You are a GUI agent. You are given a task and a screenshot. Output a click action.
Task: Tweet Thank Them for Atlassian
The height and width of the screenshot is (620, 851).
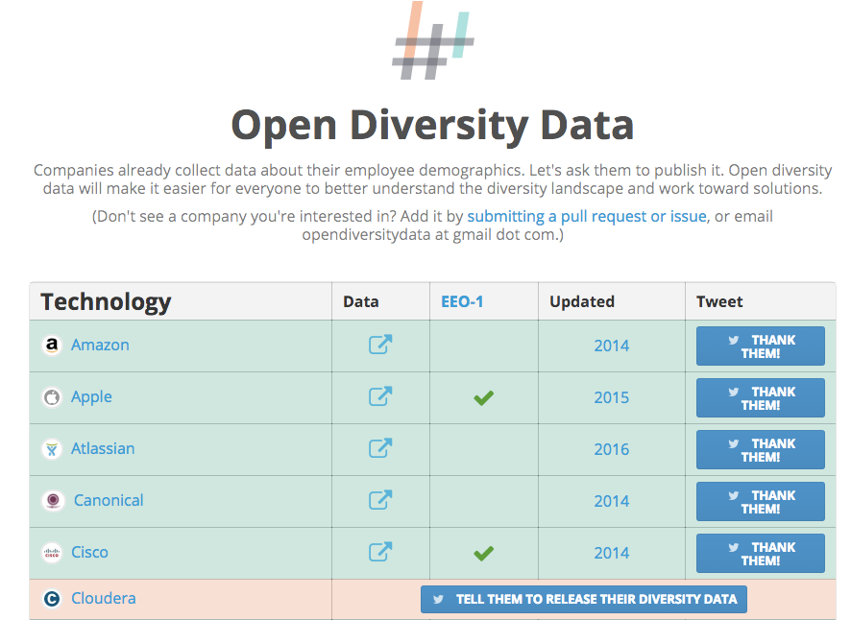coord(761,450)
